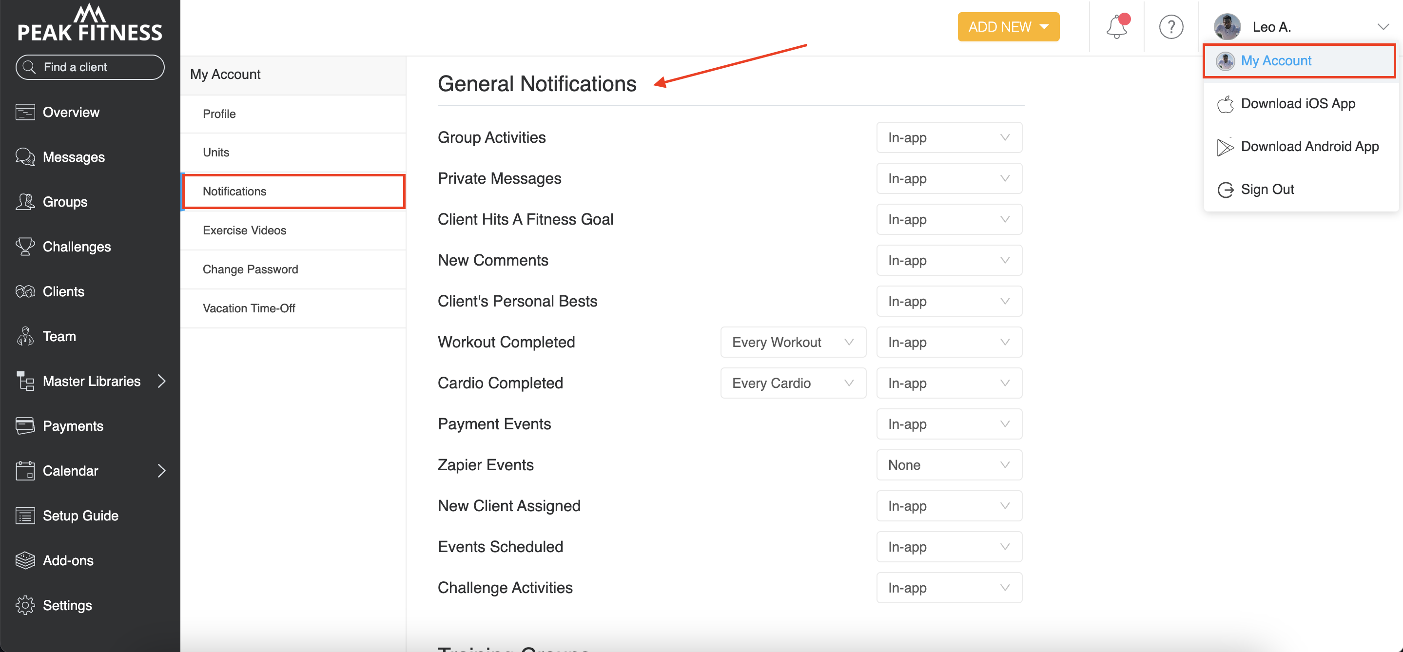
Task: Click the Peak Fitness logo
Action: tap(90, 23)
